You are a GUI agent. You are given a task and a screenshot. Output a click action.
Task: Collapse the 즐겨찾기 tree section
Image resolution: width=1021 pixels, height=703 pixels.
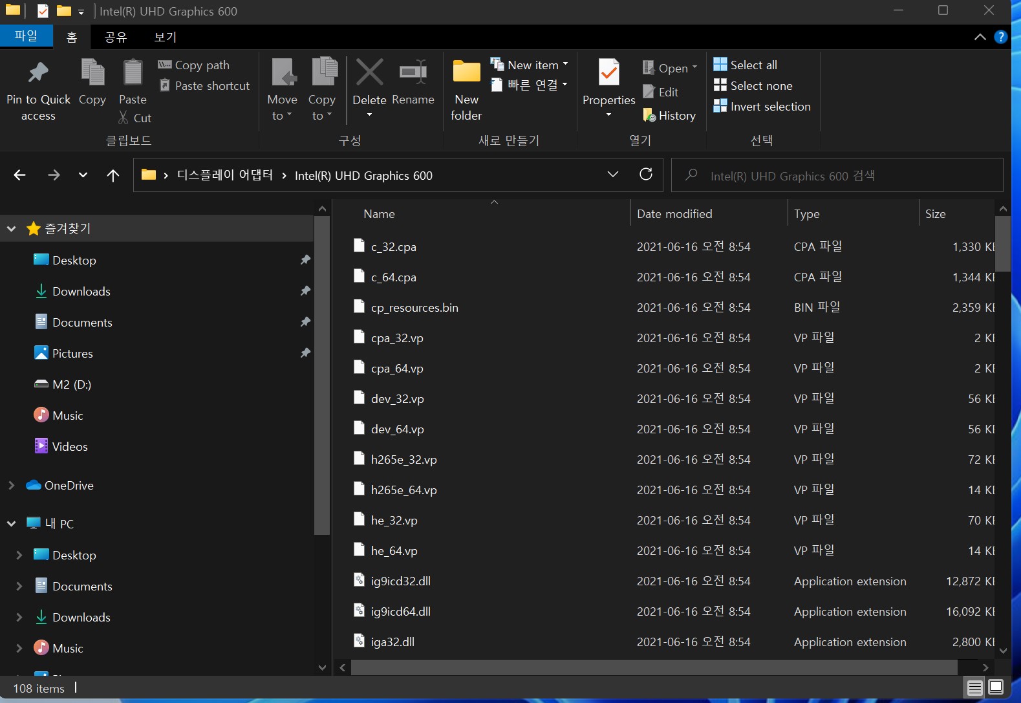[11, 228]
